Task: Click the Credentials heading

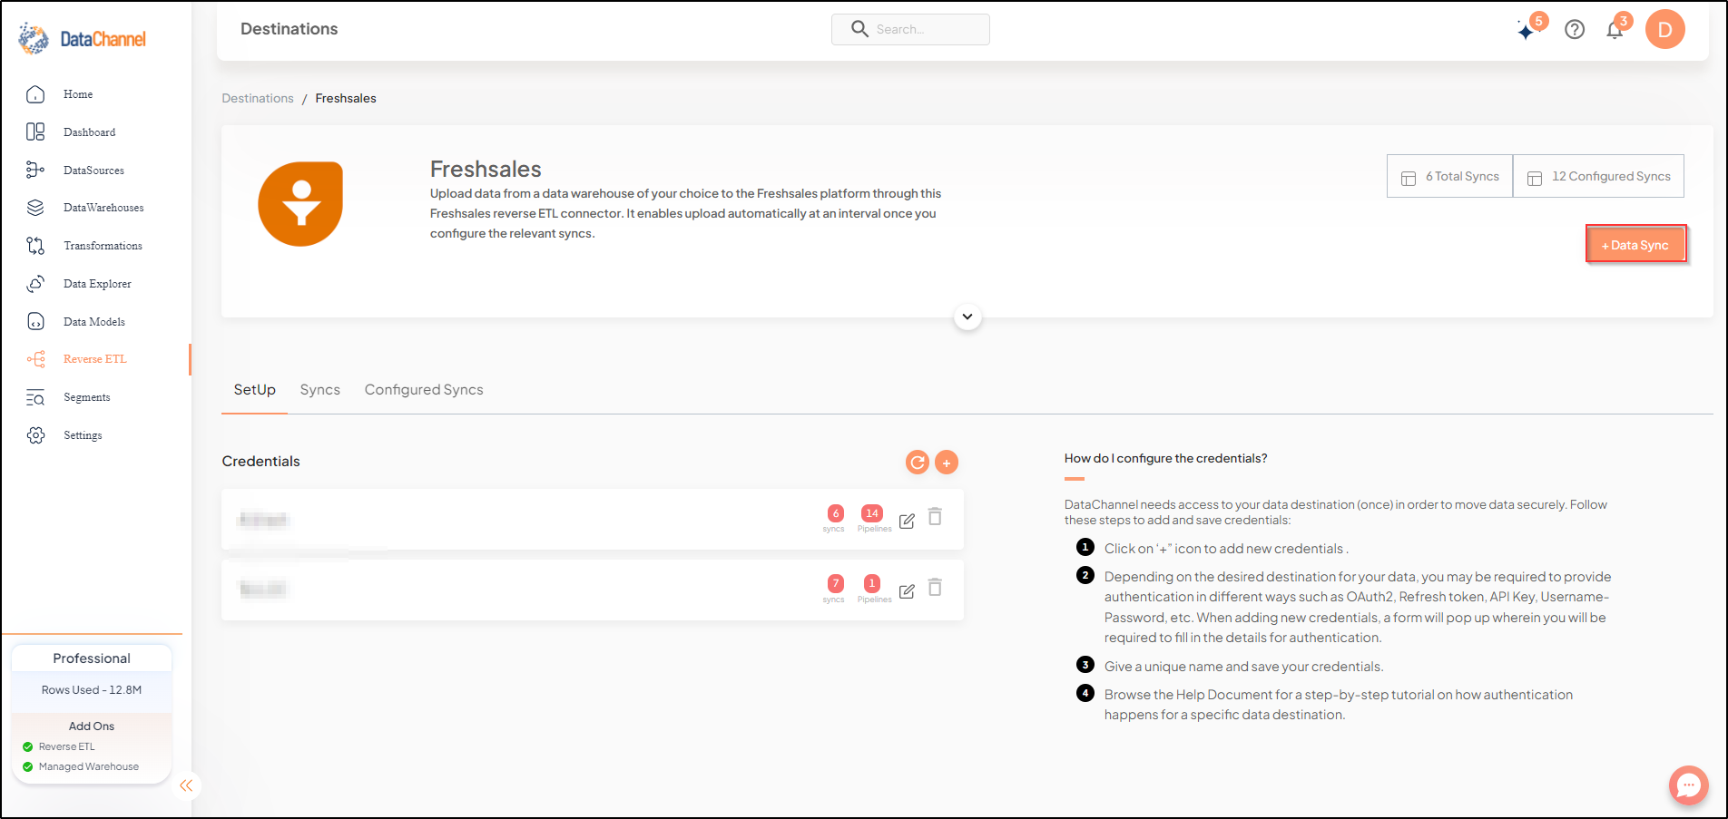Action: pos(261,461)
